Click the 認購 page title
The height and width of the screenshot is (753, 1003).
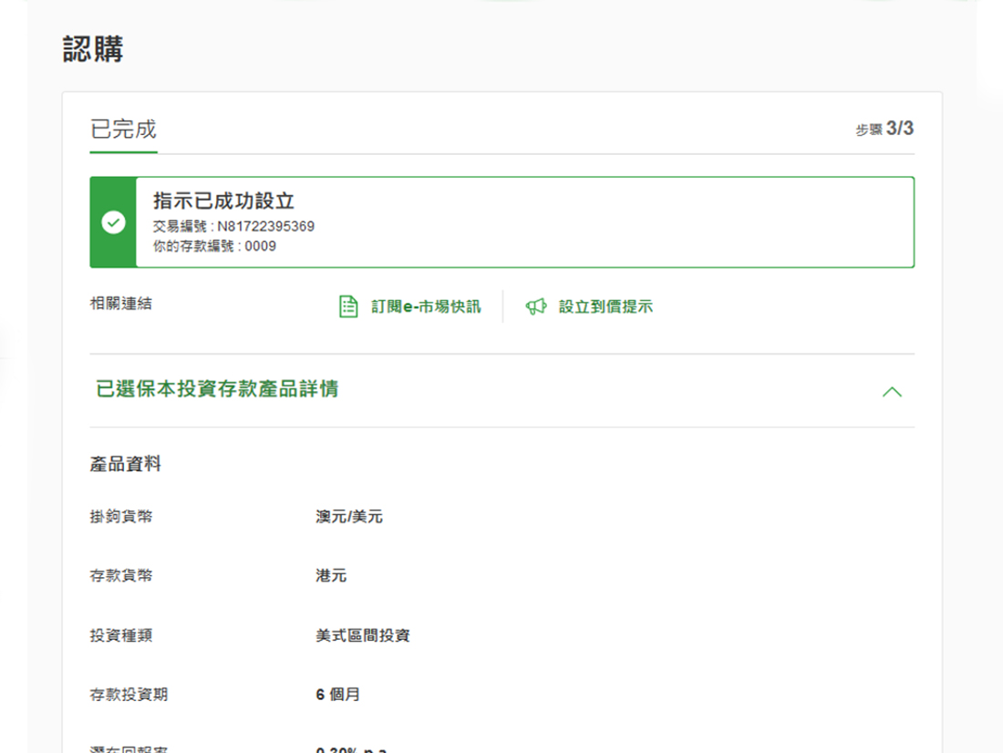(x=93, y=48)
